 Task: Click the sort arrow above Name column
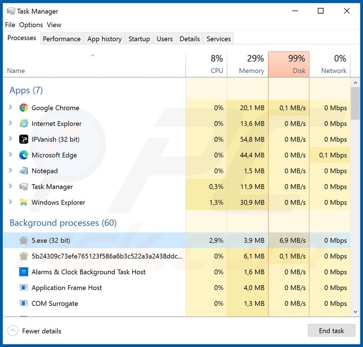point(93,56)
